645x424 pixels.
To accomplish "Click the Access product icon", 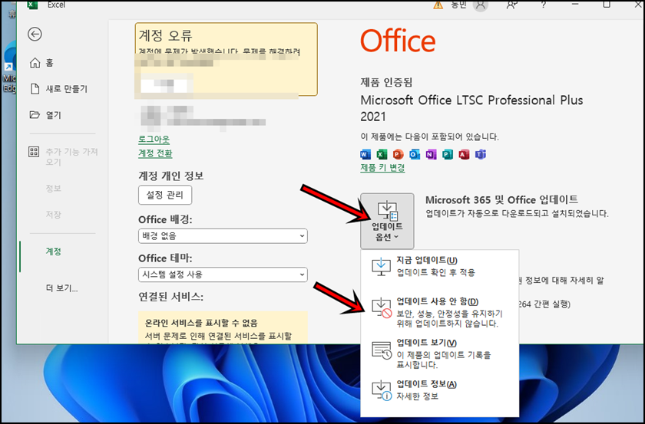I will pos(464,154).
